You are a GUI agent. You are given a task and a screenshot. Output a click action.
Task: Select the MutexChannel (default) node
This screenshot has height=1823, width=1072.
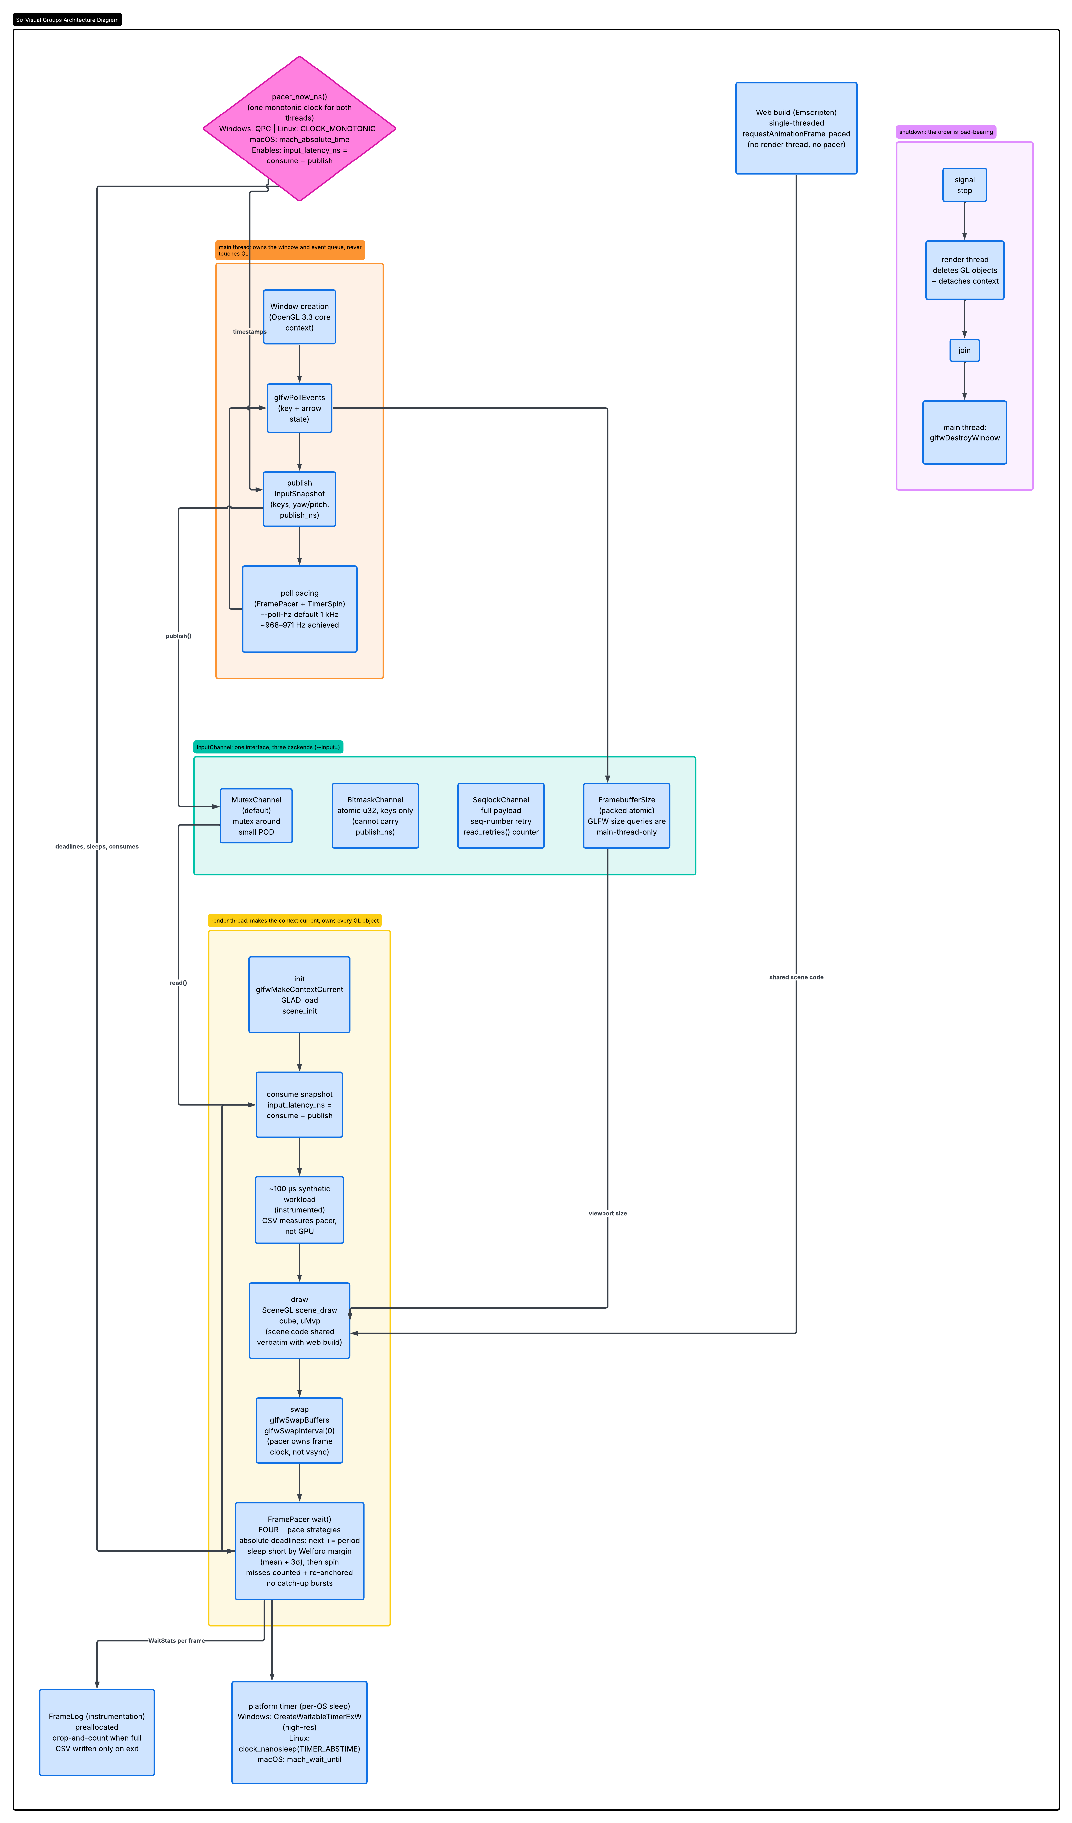pos(256,816)
